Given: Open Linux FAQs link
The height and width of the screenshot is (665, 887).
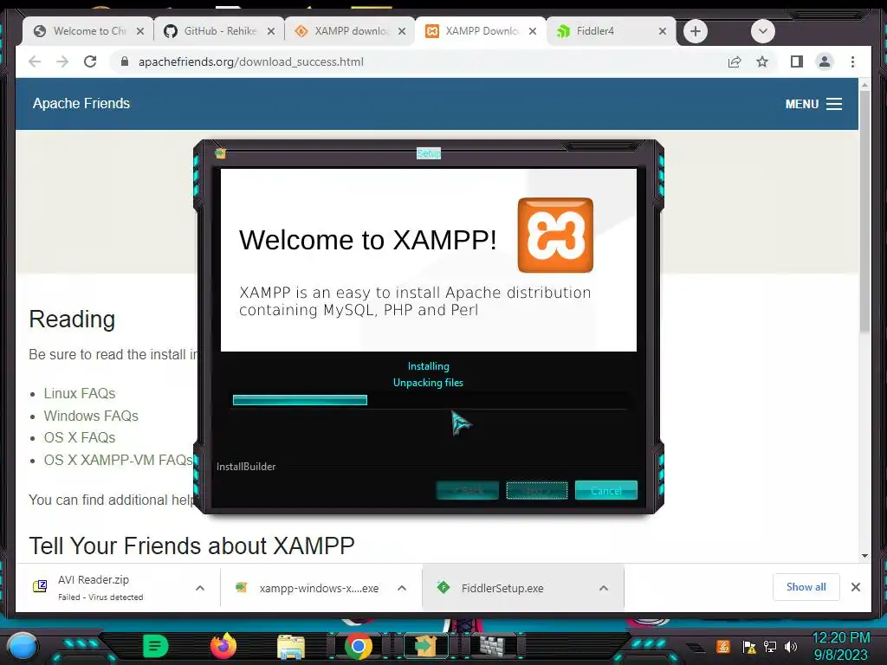Looking at the screenshot, I should [x=79, y=394].
